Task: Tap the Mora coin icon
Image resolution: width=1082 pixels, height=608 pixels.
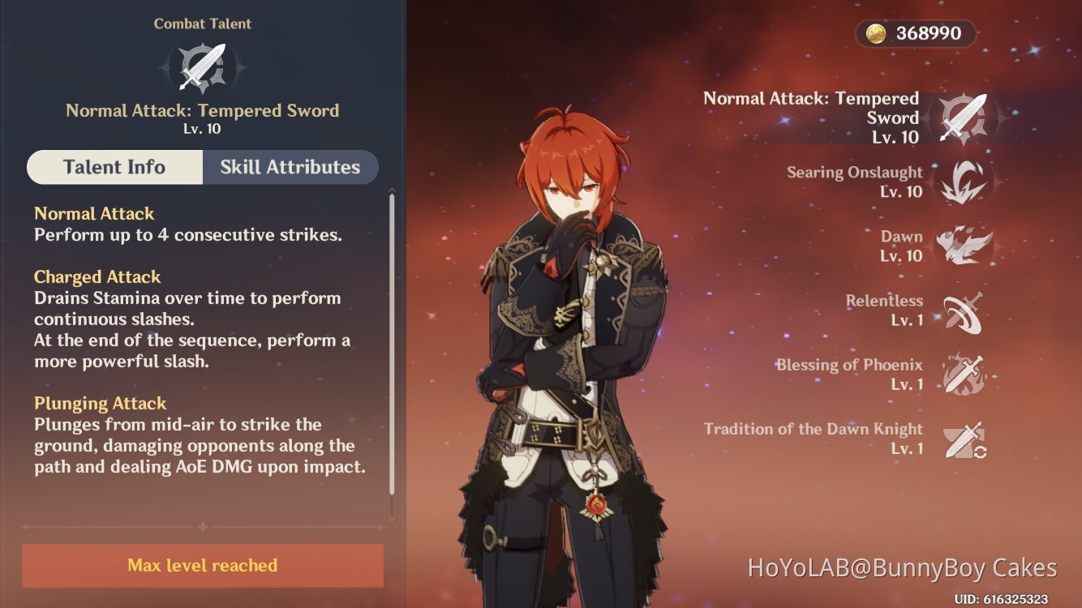Action: tap(876, 33)
